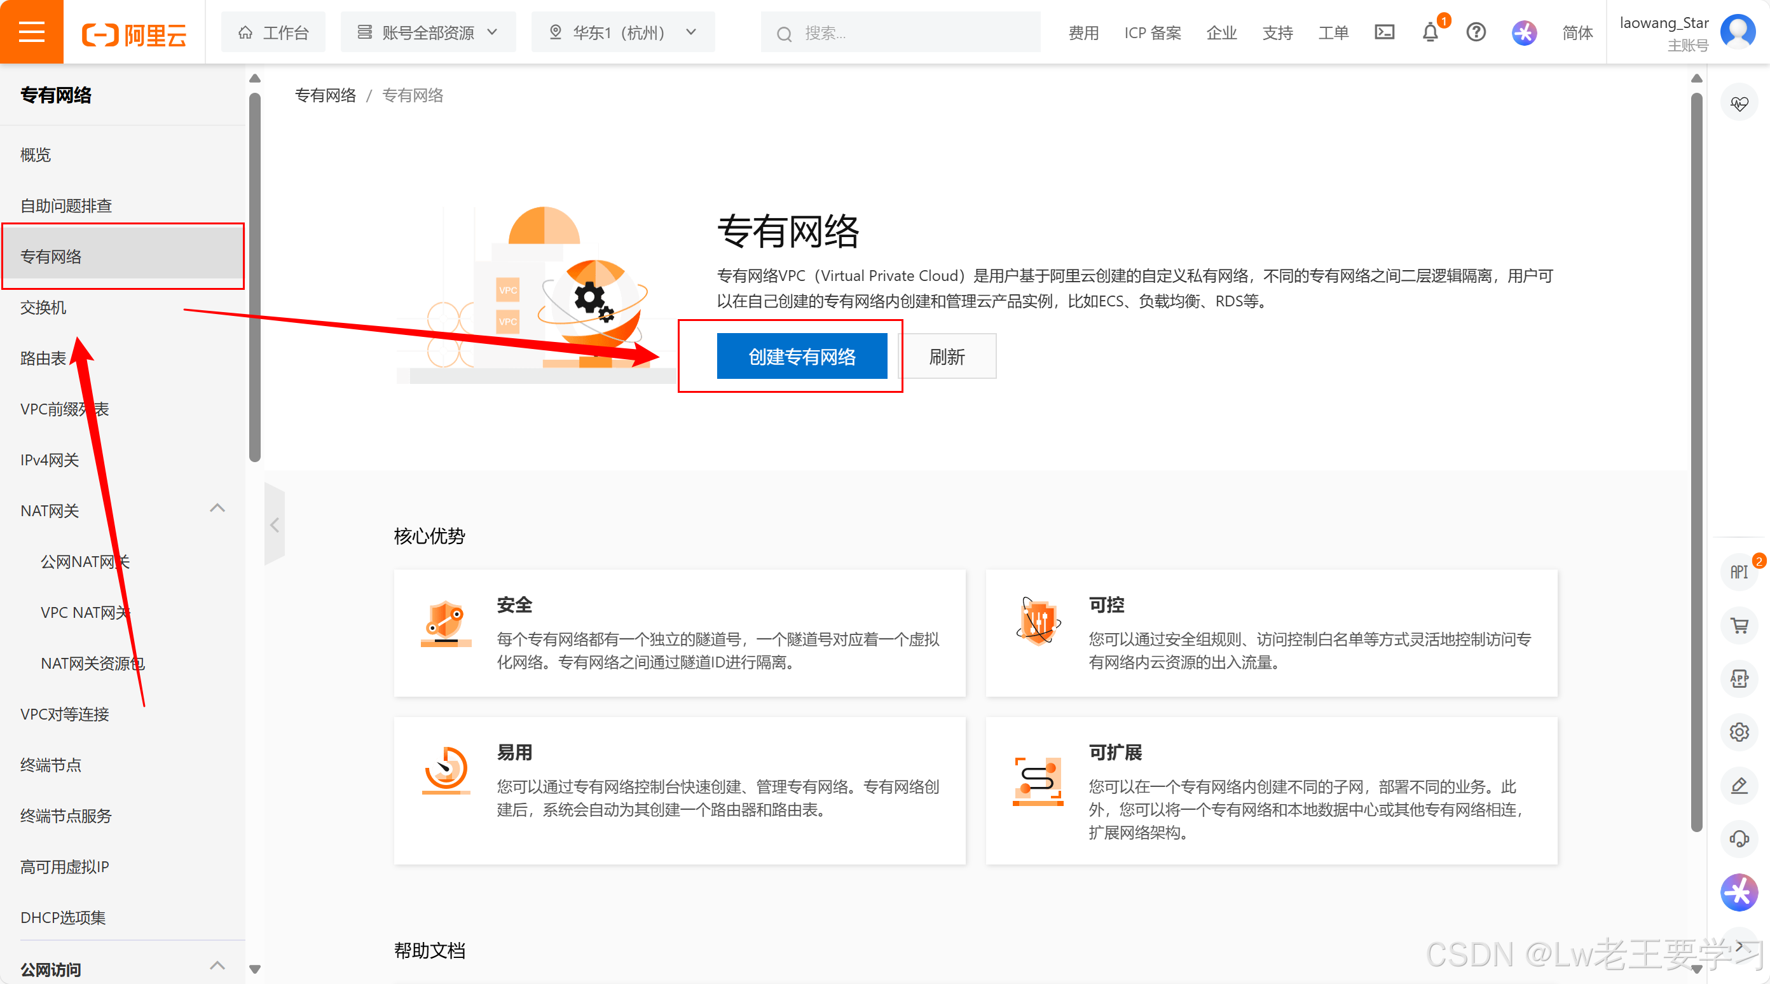
Task: Click the health heart icon on right rail
Action: (x=1738, y=104)
